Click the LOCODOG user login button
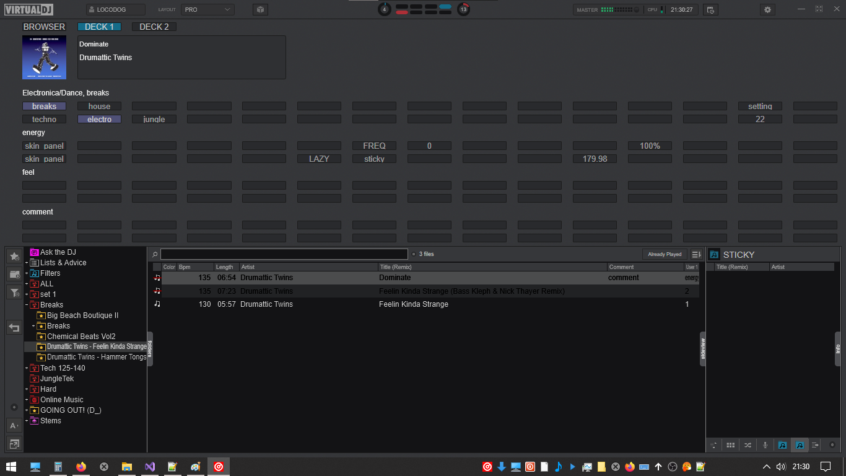This screenshot has width=846, height=476. click(116, 10)
